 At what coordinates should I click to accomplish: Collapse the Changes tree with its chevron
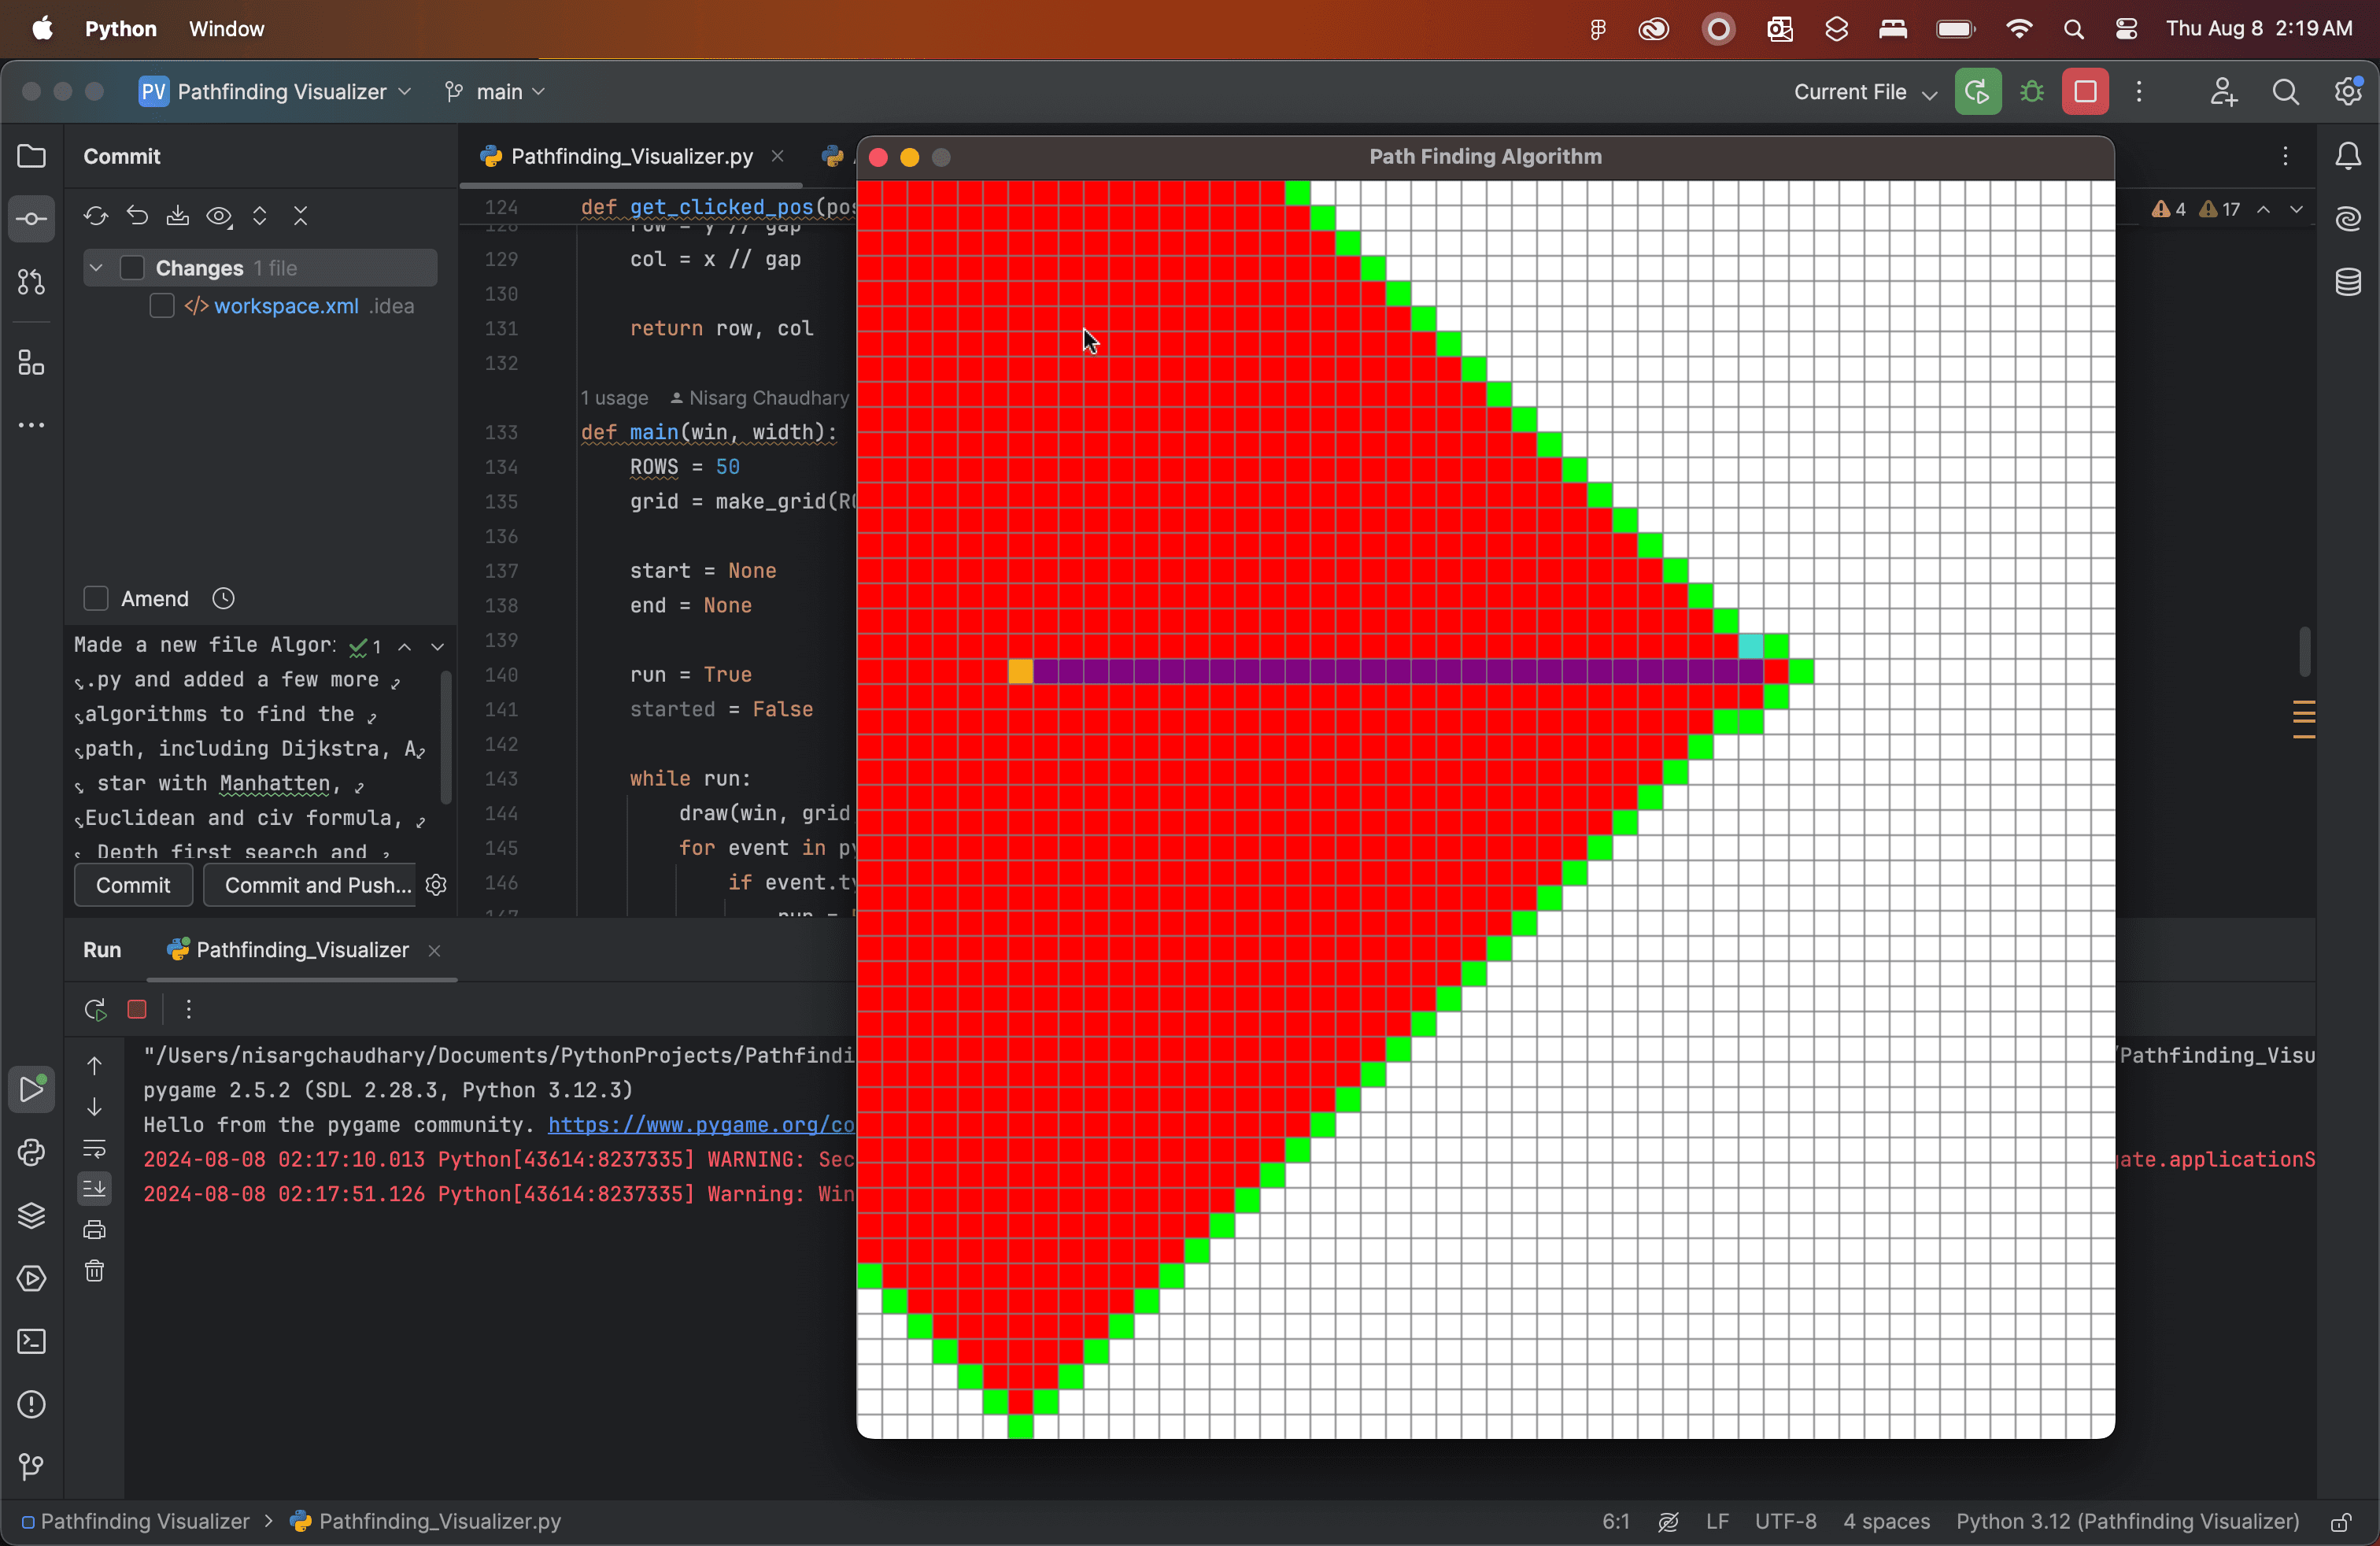click(x=97, y=268)
